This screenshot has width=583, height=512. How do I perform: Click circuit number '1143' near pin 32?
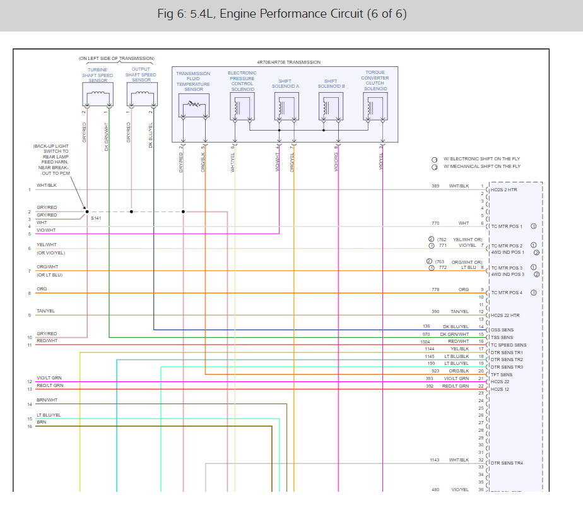point(435,460)
